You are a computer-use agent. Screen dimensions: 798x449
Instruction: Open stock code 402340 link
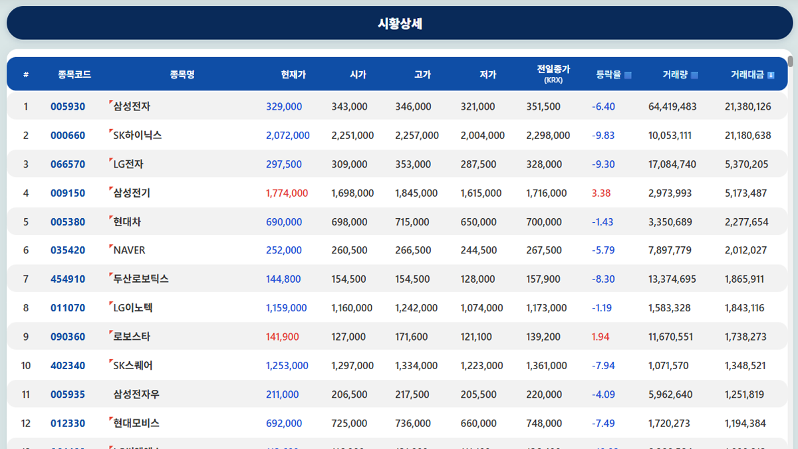click(x=68, y=366)
